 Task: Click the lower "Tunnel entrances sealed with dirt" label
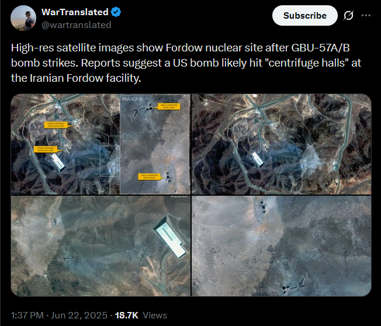click(x=46, y=149)
